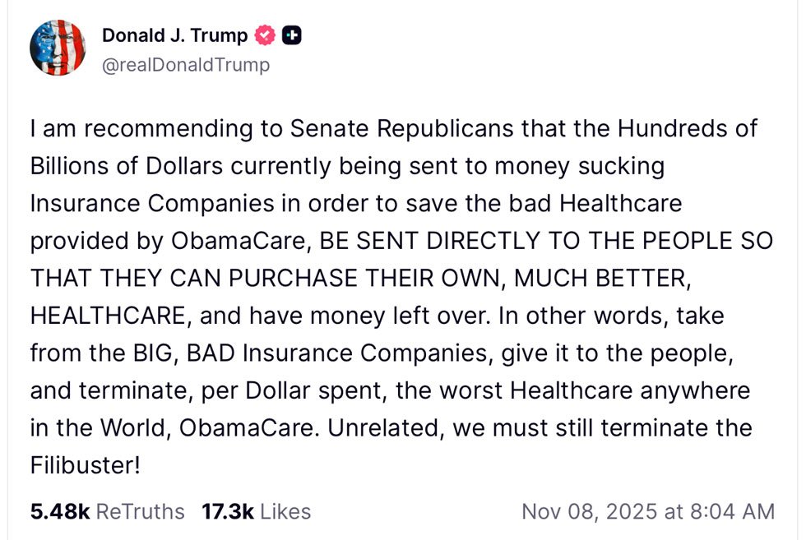Click the word "Filibuster!" ending the post
This screenshot has width=806, height=540.
point(86,464)
